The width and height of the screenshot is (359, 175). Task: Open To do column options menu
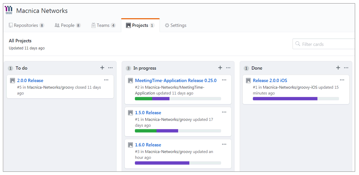pyautogui.click(x=110, y=68)
